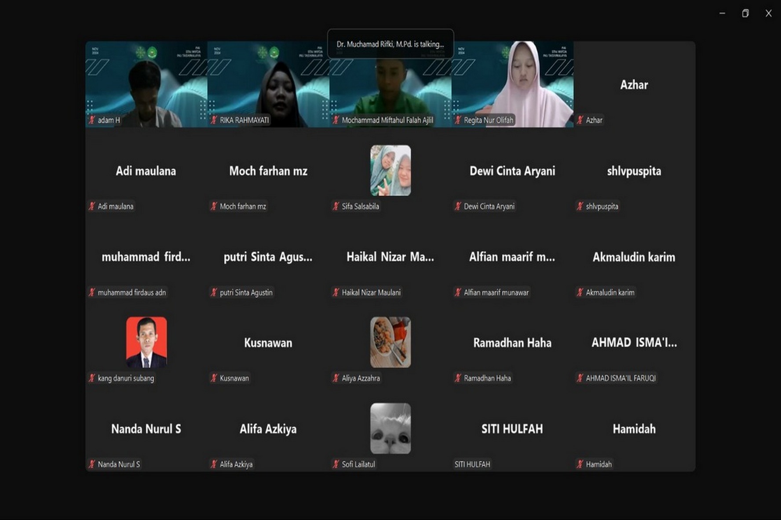Click muted mic icon beside Haikal Nizar Maulani

point(336,292)
